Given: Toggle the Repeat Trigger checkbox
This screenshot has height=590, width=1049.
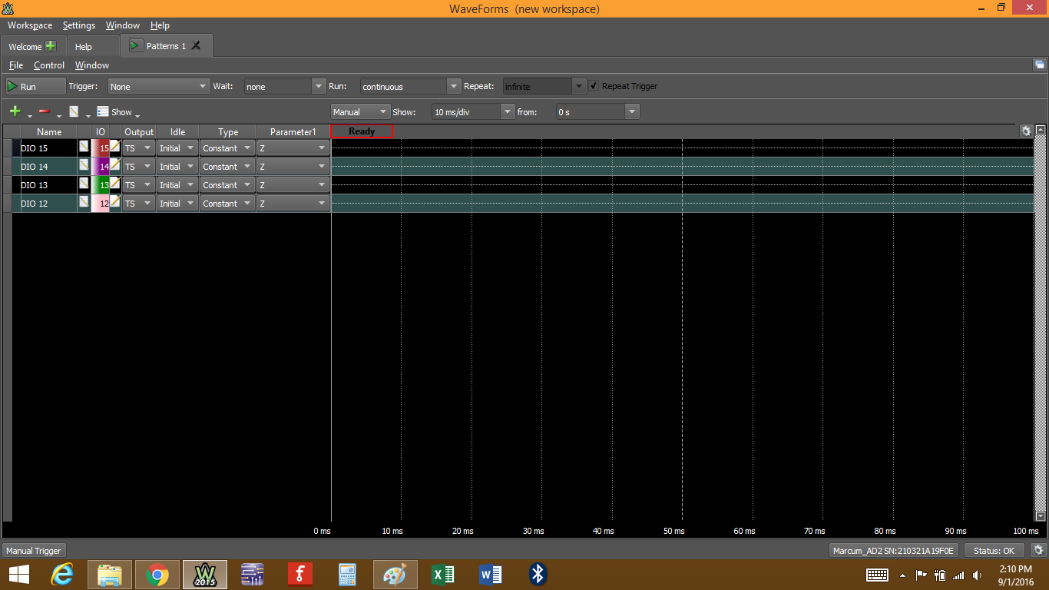Looking at the screenshot, I should pyautogui.click(x=594, y=86).
